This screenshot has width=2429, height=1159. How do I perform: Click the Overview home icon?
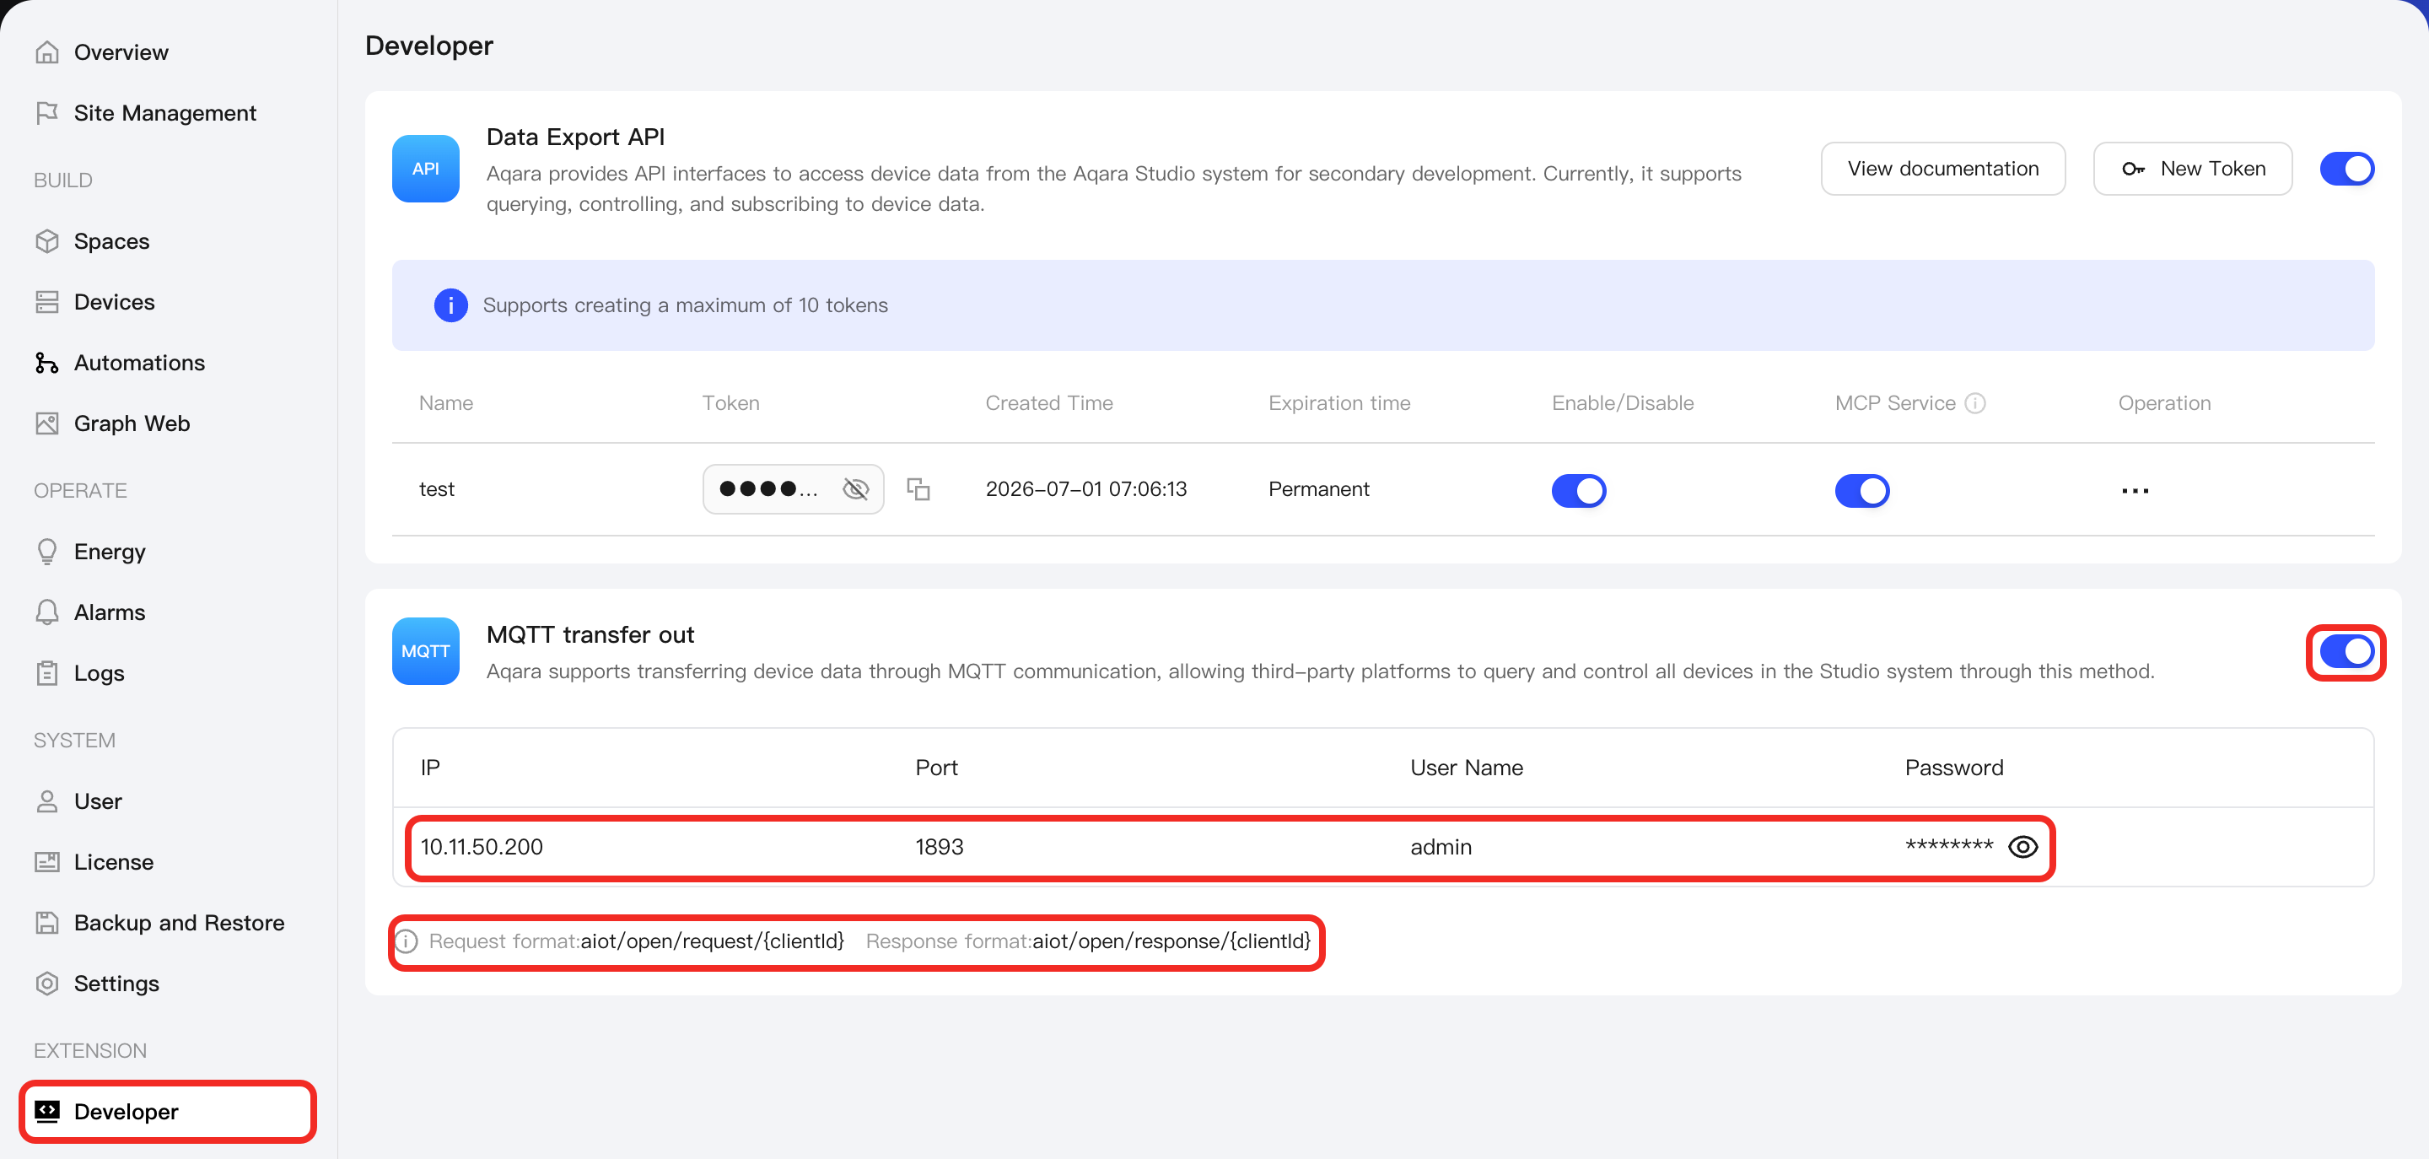click(x=47, y=51)
